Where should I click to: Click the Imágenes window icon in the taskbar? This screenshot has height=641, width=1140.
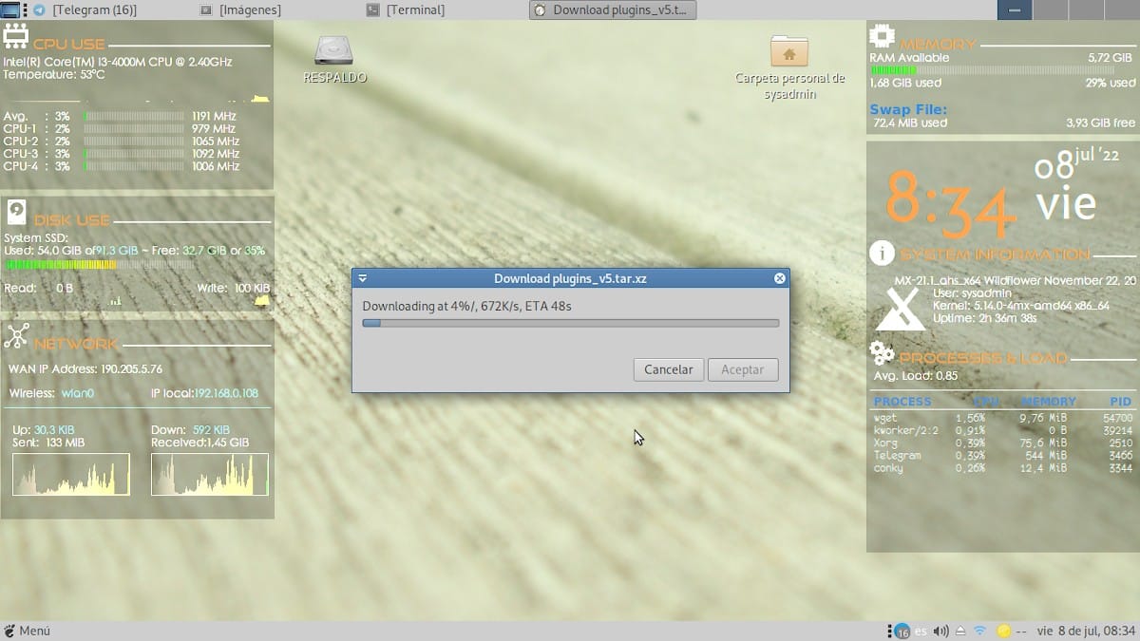[206, 9]
